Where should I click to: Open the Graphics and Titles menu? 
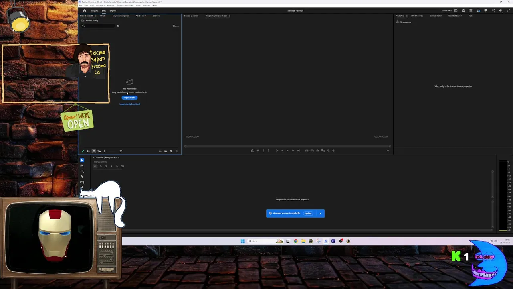(125, 6)
